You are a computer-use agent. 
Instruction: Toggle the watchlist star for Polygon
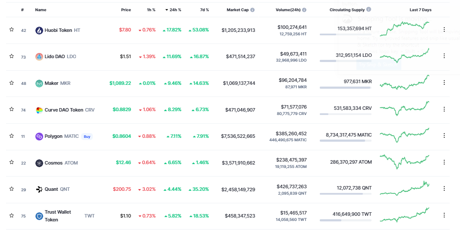pyautogui.click(x=12, y=136)
